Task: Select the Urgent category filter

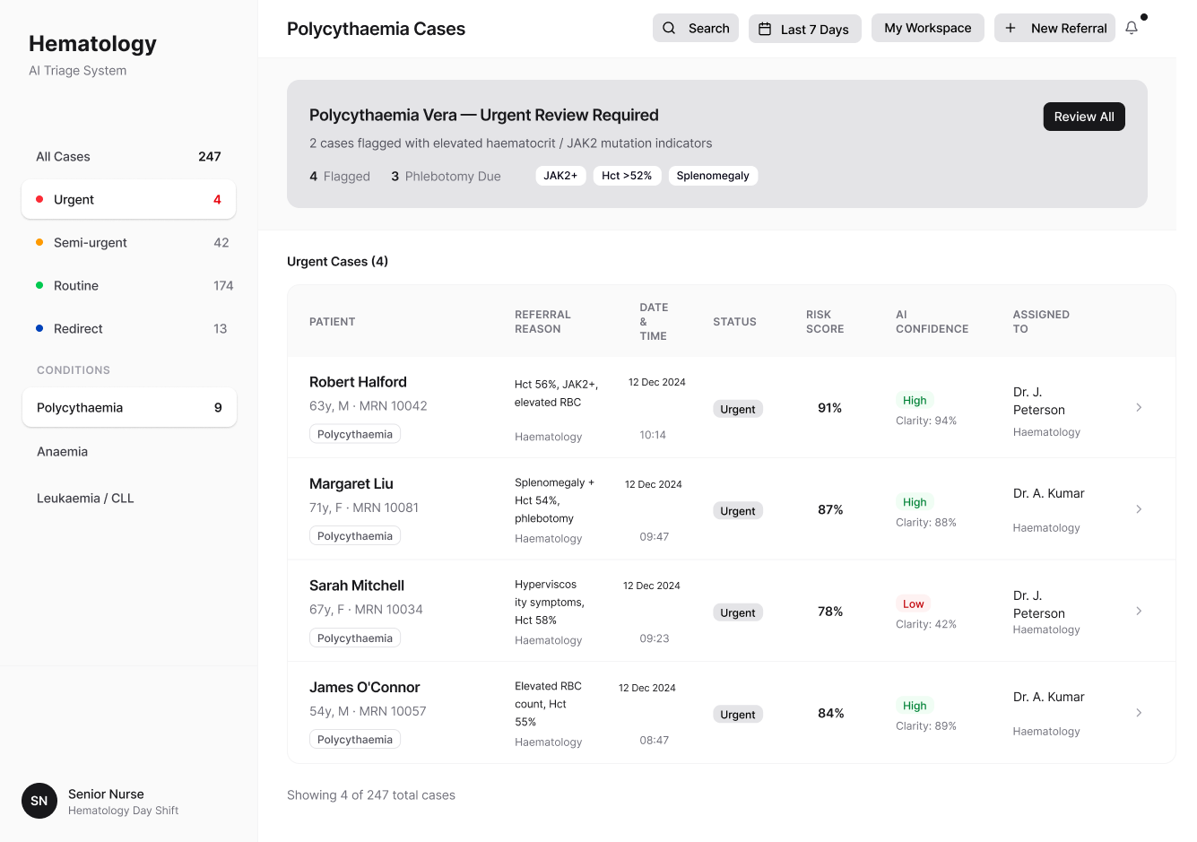Action: point(129,199)
